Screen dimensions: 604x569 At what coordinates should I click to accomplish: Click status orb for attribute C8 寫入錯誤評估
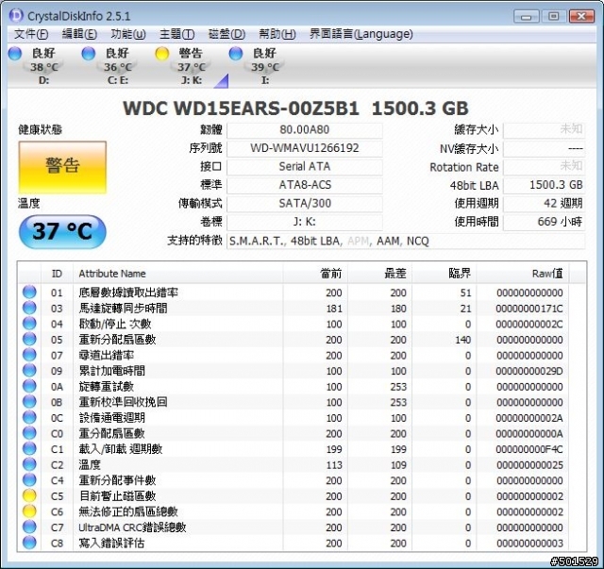click(x=29, y=543)
